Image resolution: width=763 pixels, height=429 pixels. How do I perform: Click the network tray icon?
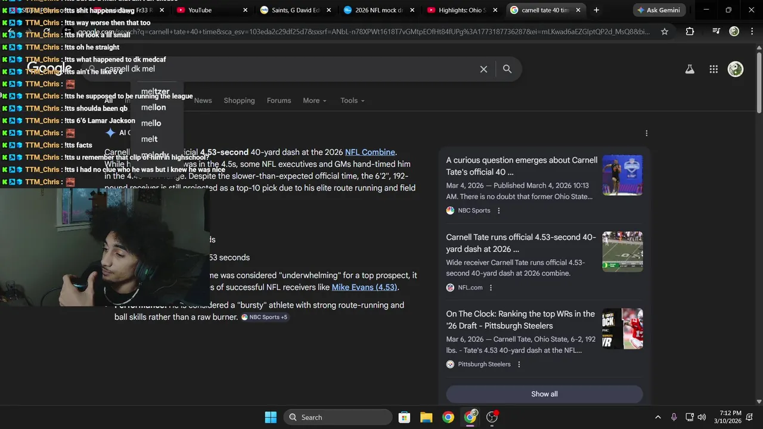pos(690,417)
